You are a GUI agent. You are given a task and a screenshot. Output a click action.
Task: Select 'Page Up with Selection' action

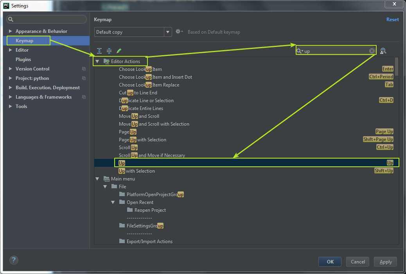142,139
